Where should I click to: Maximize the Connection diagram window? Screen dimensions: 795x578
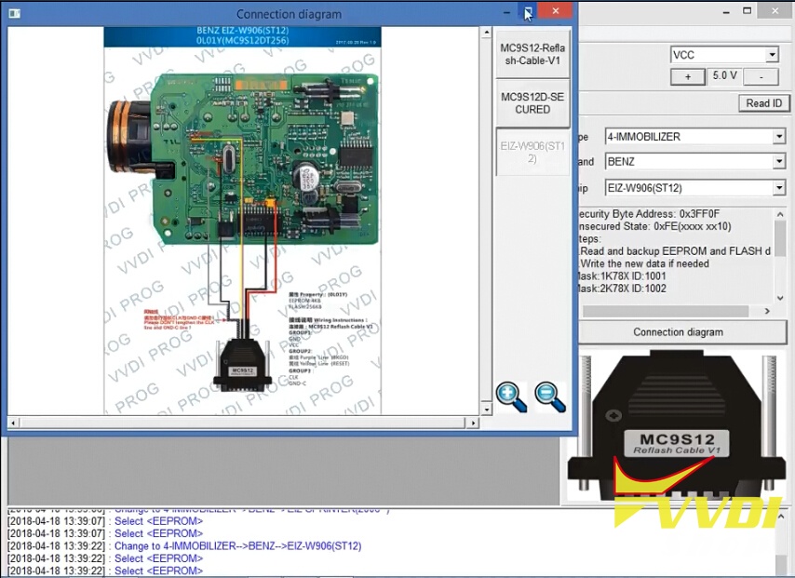(528, 11)
